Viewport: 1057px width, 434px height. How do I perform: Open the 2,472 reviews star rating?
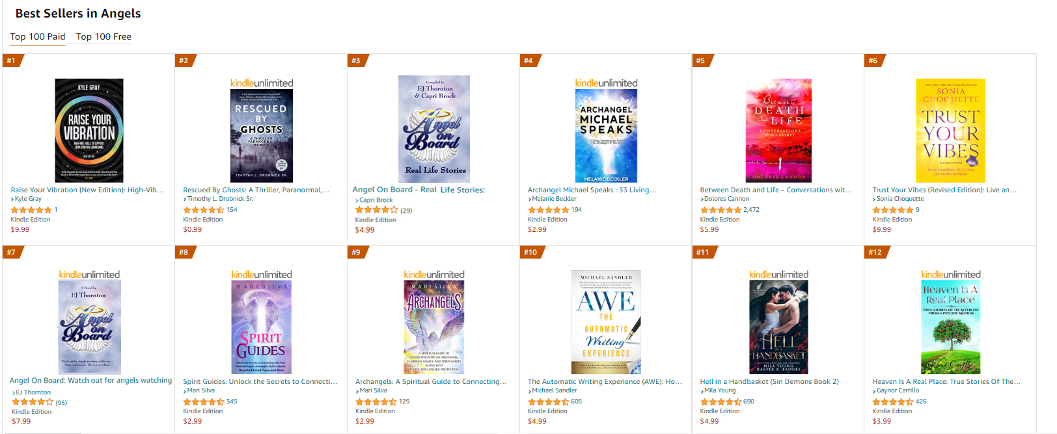point(730,210)
